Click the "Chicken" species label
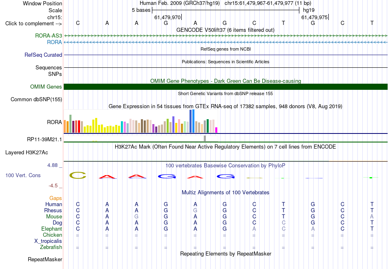The width and height of the screenshot is (388, 269). [52, 235]
